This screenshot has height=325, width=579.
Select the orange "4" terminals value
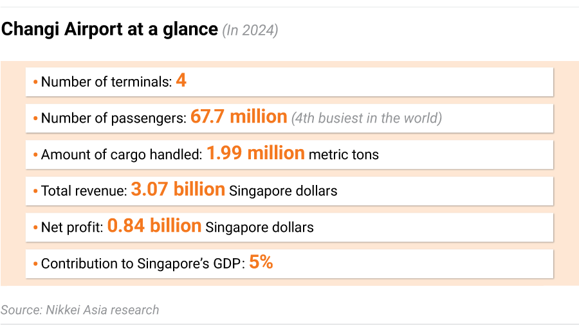181,81
